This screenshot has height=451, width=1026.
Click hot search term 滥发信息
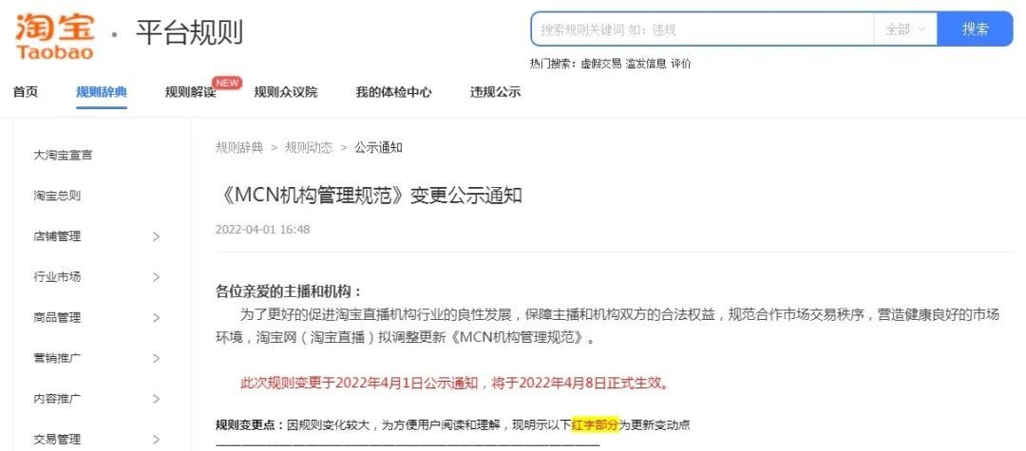point(646,64)
